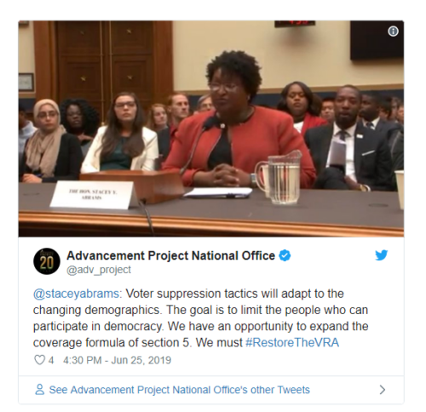
Task: Select the tweet text about voter suppression
Action: [x=200, y=318]
